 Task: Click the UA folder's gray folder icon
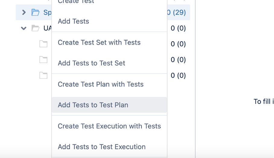pyautogui.click(x=35, y=28)
